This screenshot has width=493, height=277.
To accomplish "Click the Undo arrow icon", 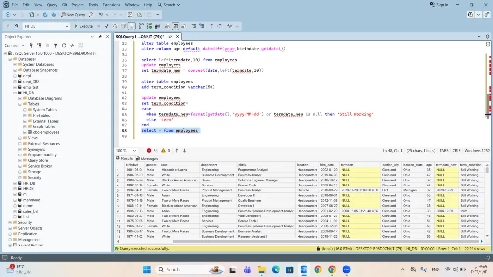I will [101, 15].
